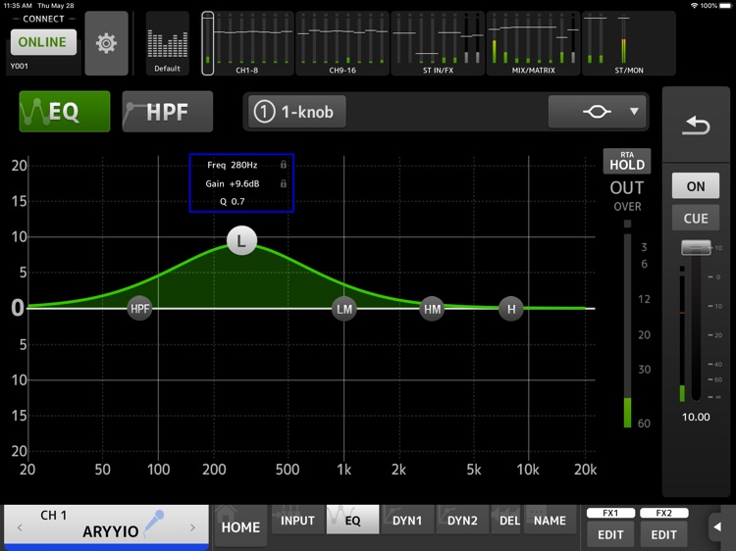Screen dimensions: 736x551
Task: Toggle 1-knob EQ mode
Action: [297, 112]
